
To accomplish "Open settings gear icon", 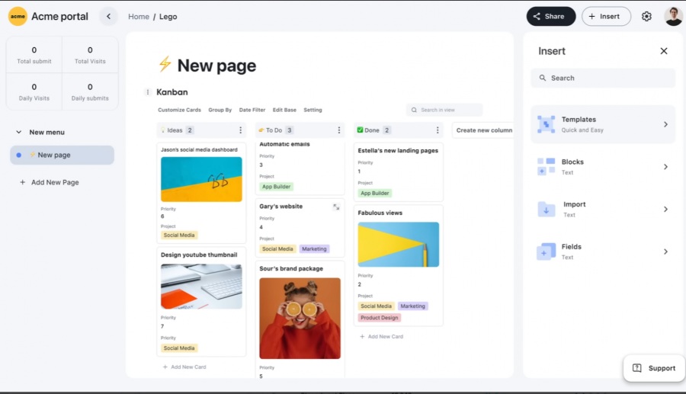I will 646,17.
